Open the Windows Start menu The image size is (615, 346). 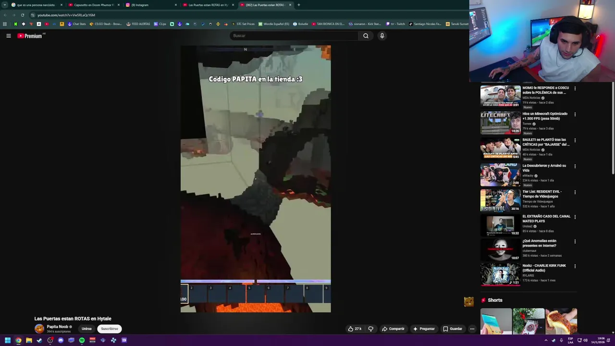click(8, 340)
